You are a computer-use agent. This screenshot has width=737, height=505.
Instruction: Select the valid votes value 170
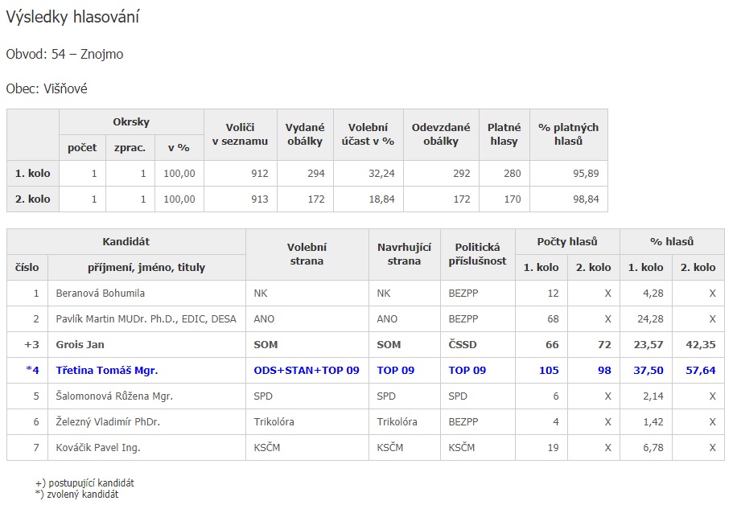[x=513, y=199]
